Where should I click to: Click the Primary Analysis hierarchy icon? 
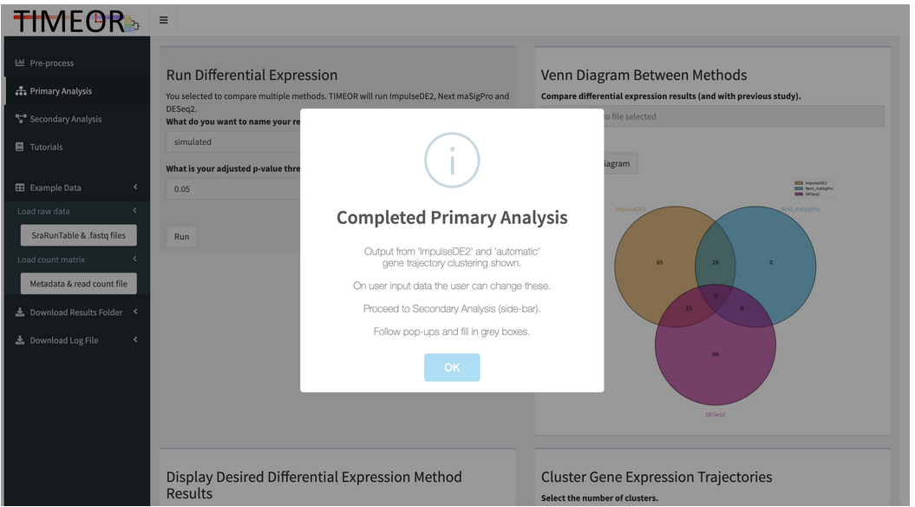21,90
